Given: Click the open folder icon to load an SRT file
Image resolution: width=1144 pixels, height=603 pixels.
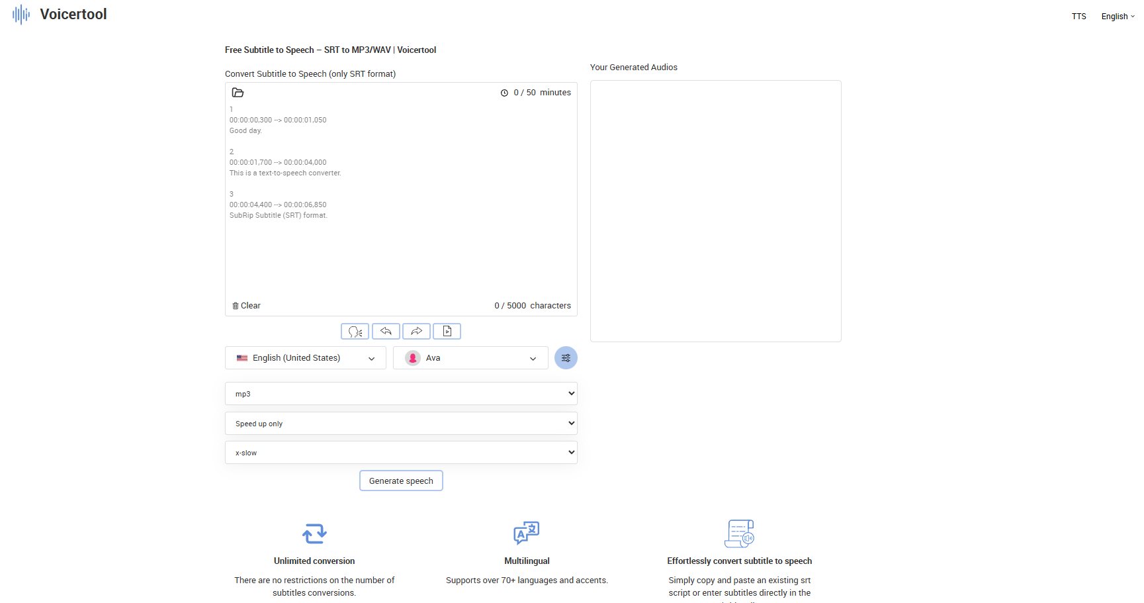Looking at the screenshot, I should [238, 93].
